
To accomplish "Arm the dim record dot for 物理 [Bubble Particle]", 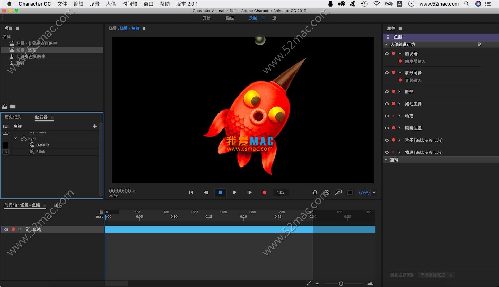I will tap(393, 152).
